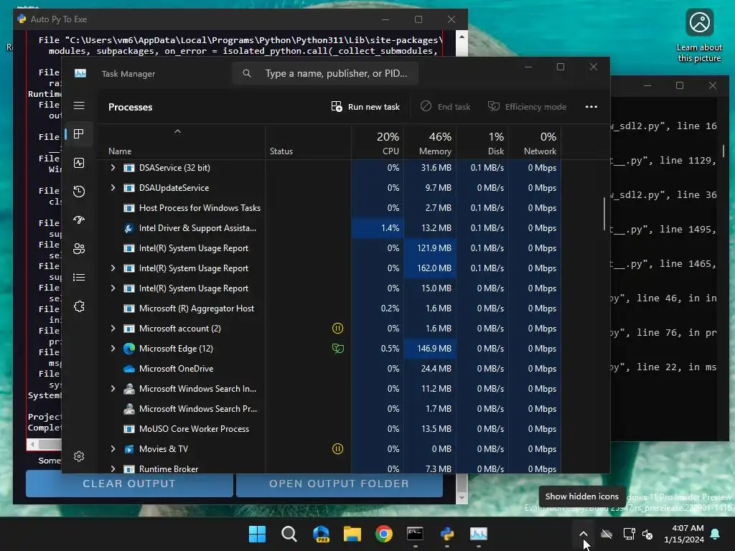Open the Startup apps page in sidebar
Screen dimensions: 735x551
[79, 220]
